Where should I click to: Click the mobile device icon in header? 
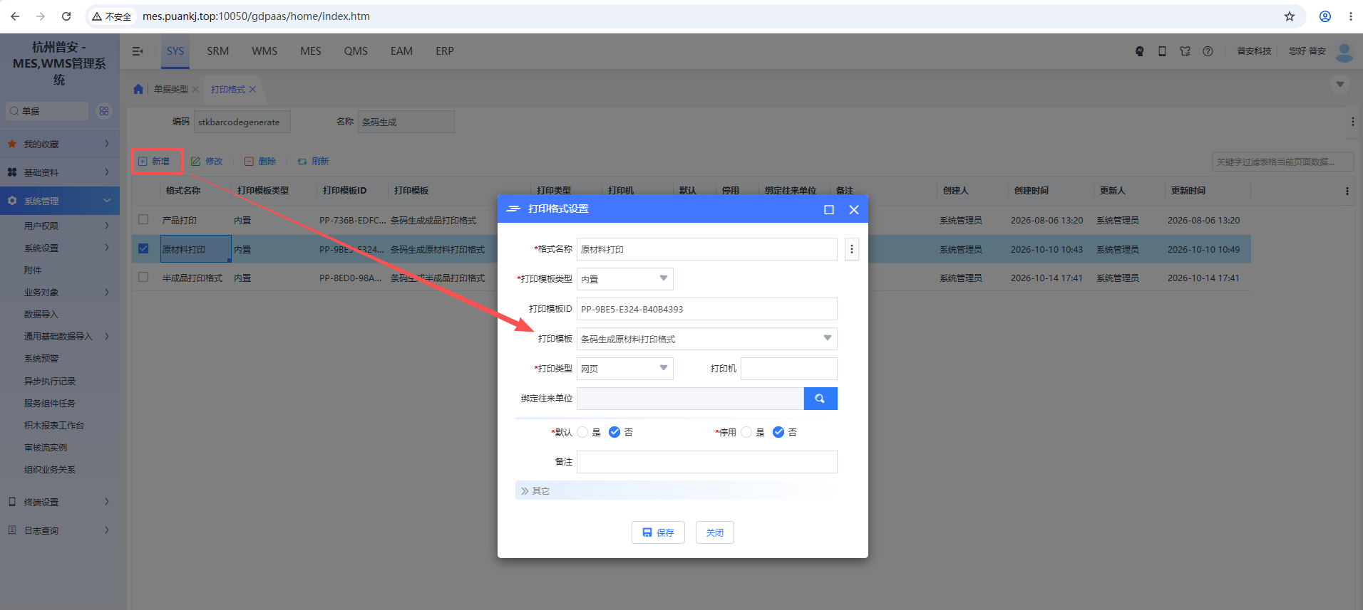click(1162, 51)
